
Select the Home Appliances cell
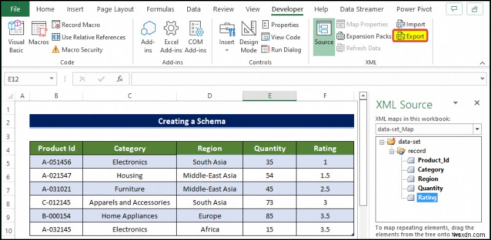pyautogui.click(x=130, y=216)
